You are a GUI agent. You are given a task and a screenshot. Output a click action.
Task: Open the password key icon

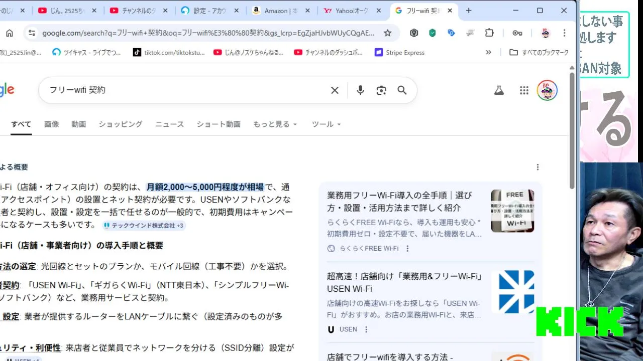pyautogui.click(x=517, y=33)
